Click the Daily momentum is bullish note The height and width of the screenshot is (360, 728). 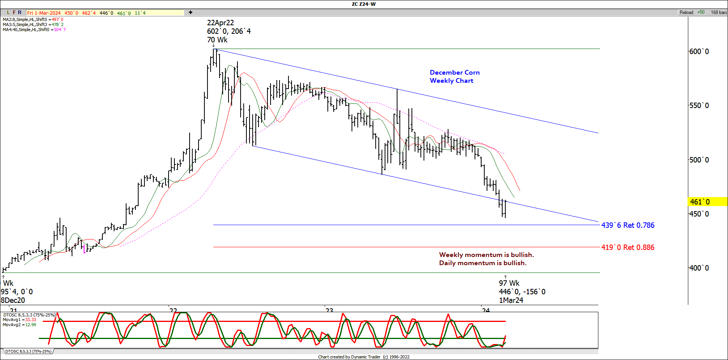pos(483,263)
